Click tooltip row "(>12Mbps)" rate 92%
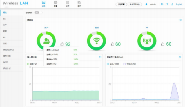The height and width of the screenshot is (107, 185). click(x=62, y=50)
